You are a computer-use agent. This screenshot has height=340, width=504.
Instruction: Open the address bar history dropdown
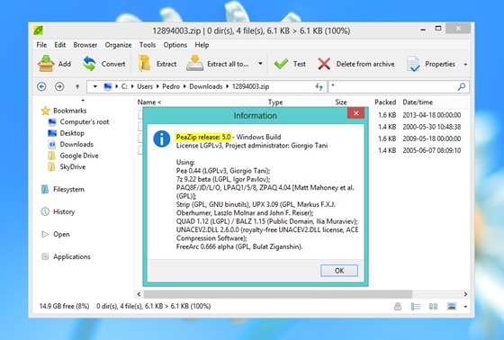[x=94, y=86]
